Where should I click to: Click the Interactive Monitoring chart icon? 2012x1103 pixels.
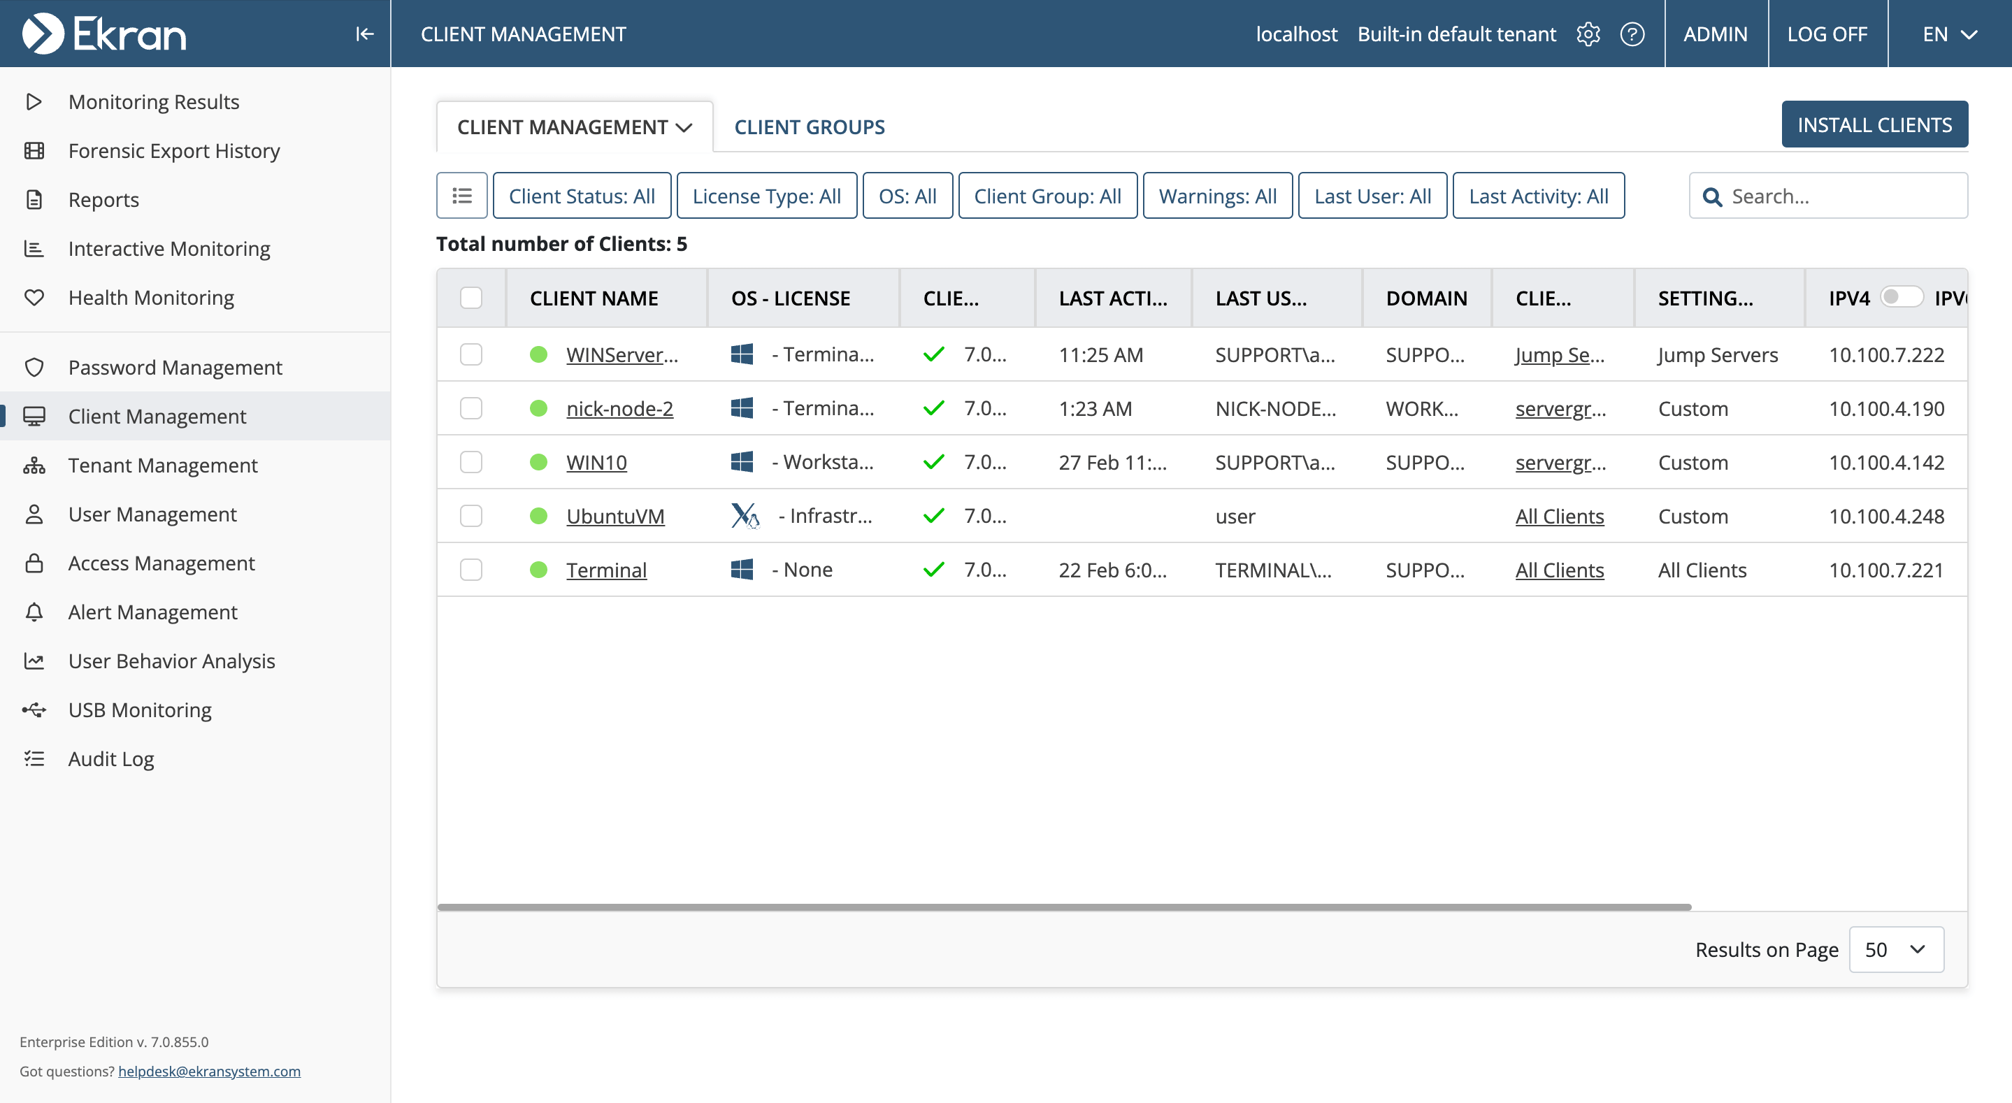click(x=34, y=248)
